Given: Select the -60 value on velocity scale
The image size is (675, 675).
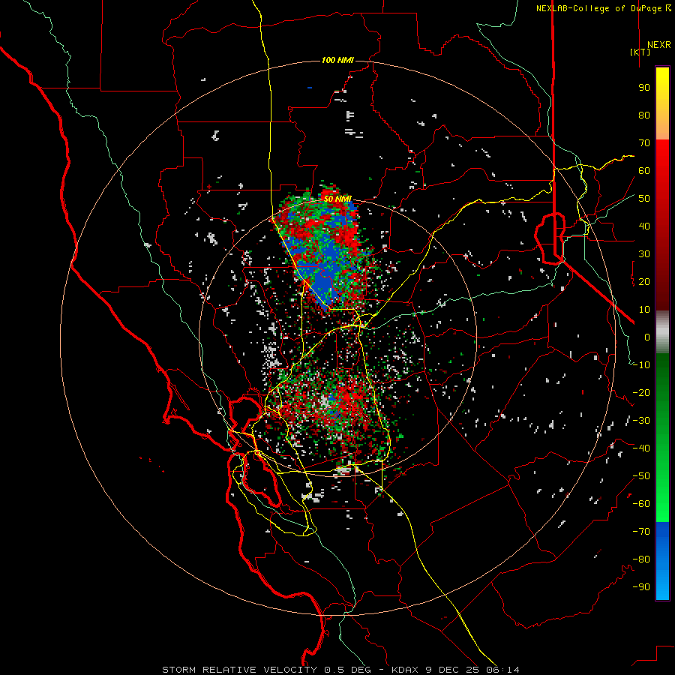Looking at the screenshot, I should [641, 504].
